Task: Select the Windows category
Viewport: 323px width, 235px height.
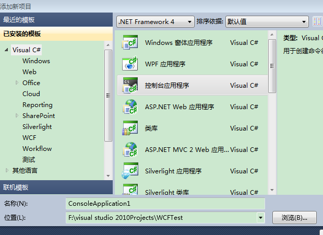Action: click(x=36, y=61)
